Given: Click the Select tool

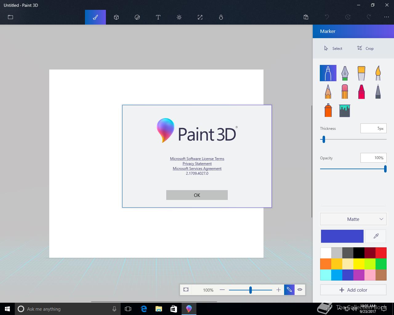Looking at the screenshot, I should pos(333,48).
